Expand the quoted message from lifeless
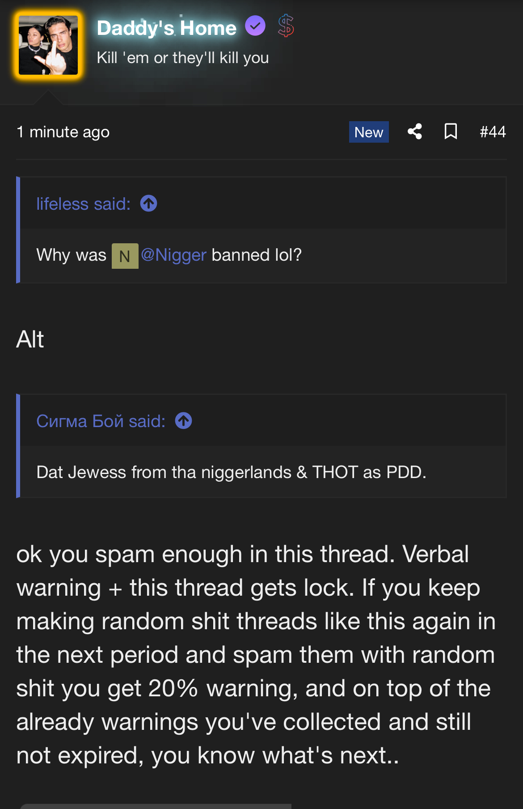The image size is (523, 809). pos(263,255)
